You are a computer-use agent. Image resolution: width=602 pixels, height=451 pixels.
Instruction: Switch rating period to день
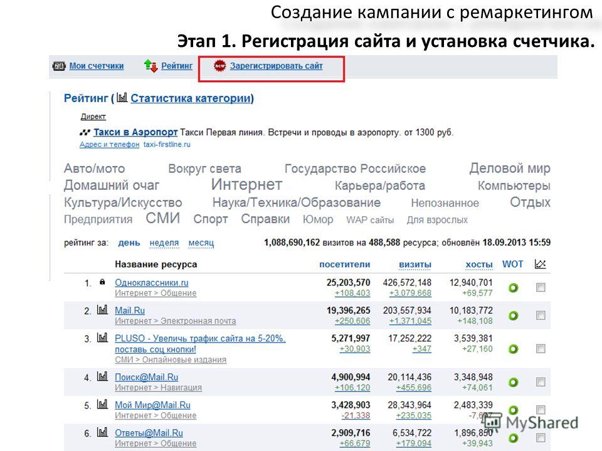click(129, 243)
